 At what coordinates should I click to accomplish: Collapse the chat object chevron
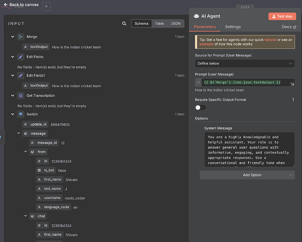point(26,216)
